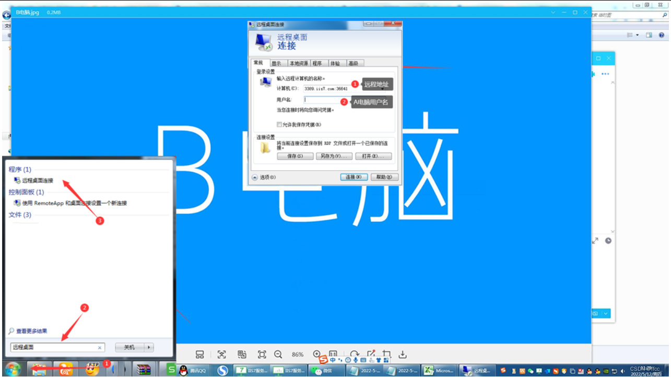
Task: Open the FTP application on the taskbar
Action: 92,369
